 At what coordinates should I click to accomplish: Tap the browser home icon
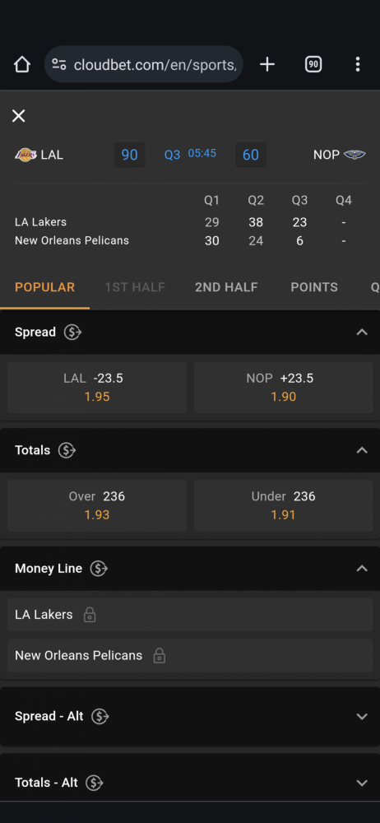click(x=22, y=64)
